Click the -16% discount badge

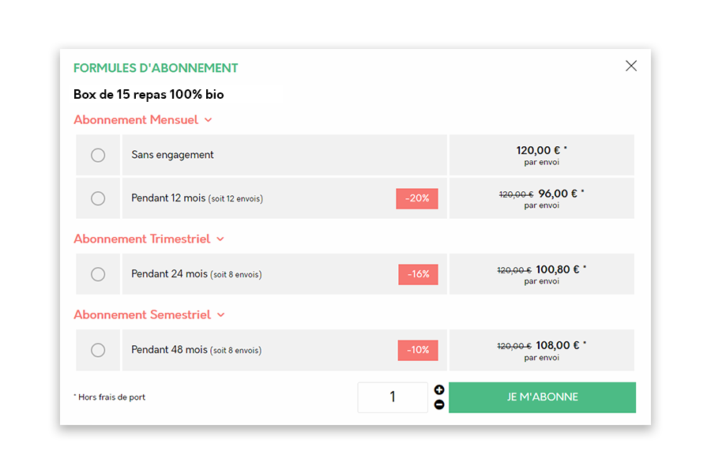tap(418, 274)
